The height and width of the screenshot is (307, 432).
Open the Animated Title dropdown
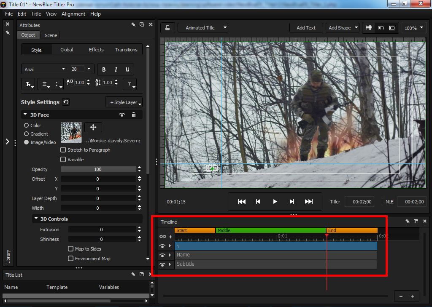point(202,28)
